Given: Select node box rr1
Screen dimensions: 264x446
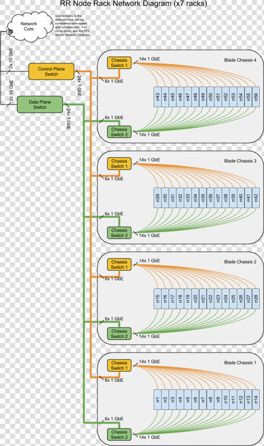Looking at the screenshot, I should 157,400.
